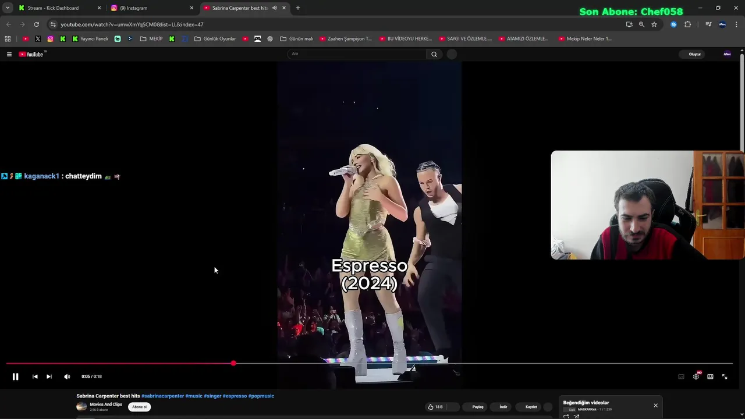745x419 pixels.
Task: Mute the video player volume
Action: pyautogui.click(x=67, y=377)
